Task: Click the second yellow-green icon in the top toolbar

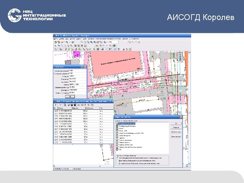Action: [59, 42]
